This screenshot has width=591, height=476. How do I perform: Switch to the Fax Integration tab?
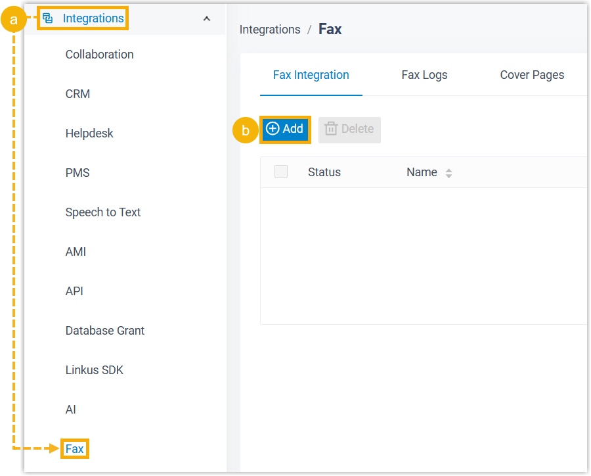(x=311, y=75)
